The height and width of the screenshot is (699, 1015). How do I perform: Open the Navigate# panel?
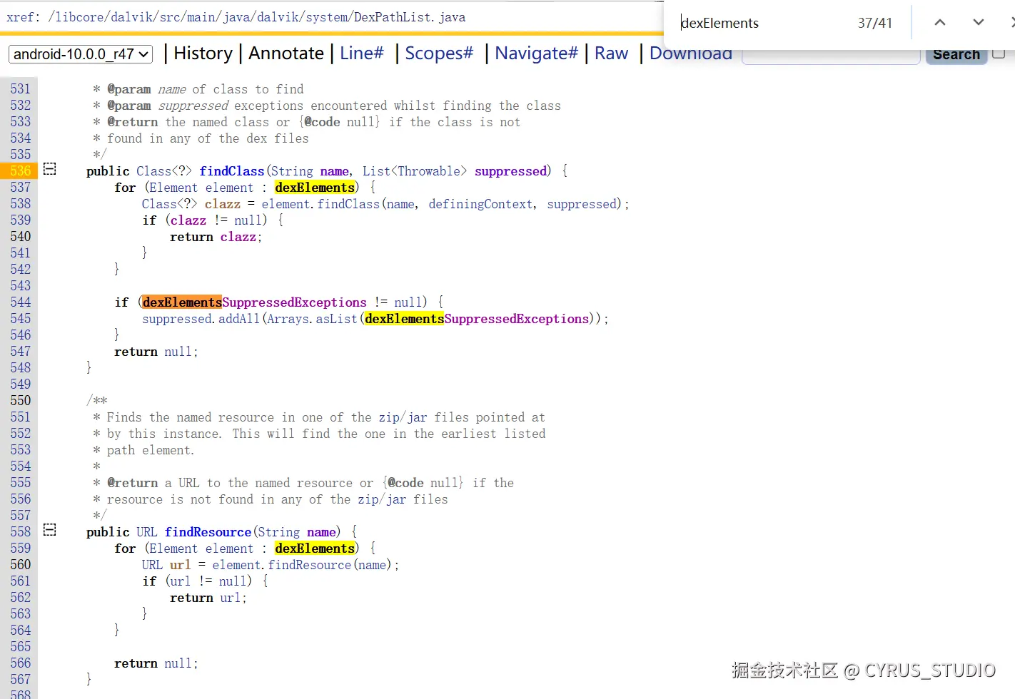pos(536,53)
